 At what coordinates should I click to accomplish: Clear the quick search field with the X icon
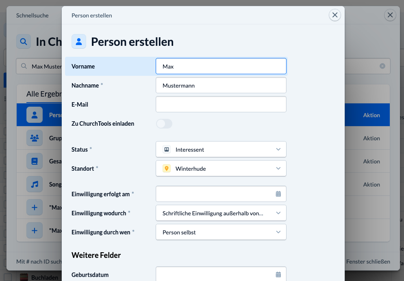382,66
